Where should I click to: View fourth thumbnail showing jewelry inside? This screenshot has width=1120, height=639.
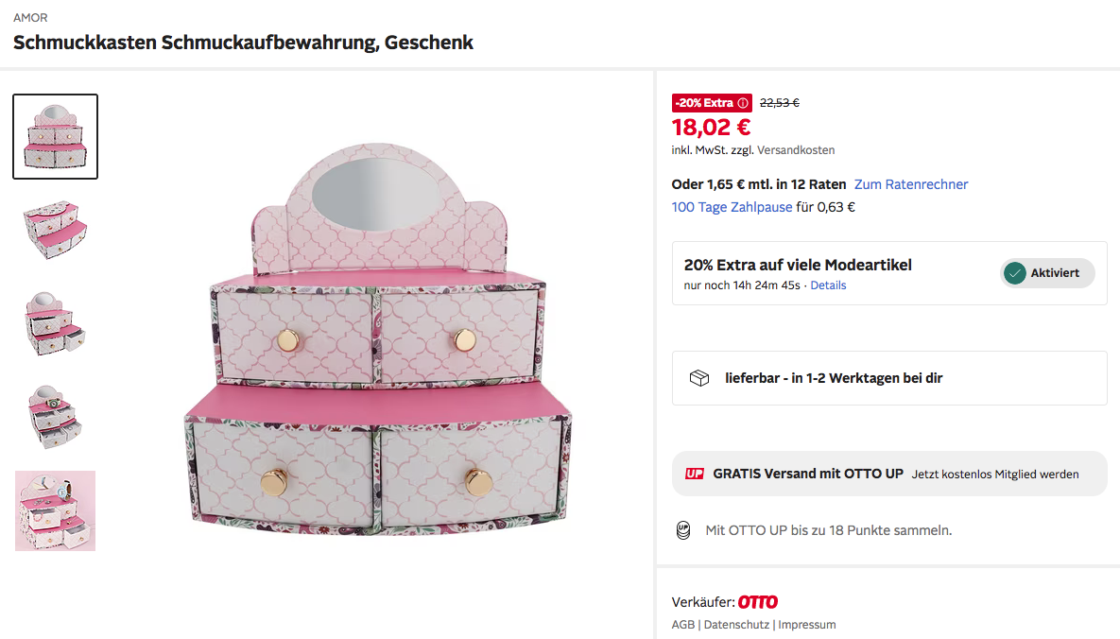(x=55, y=417)
